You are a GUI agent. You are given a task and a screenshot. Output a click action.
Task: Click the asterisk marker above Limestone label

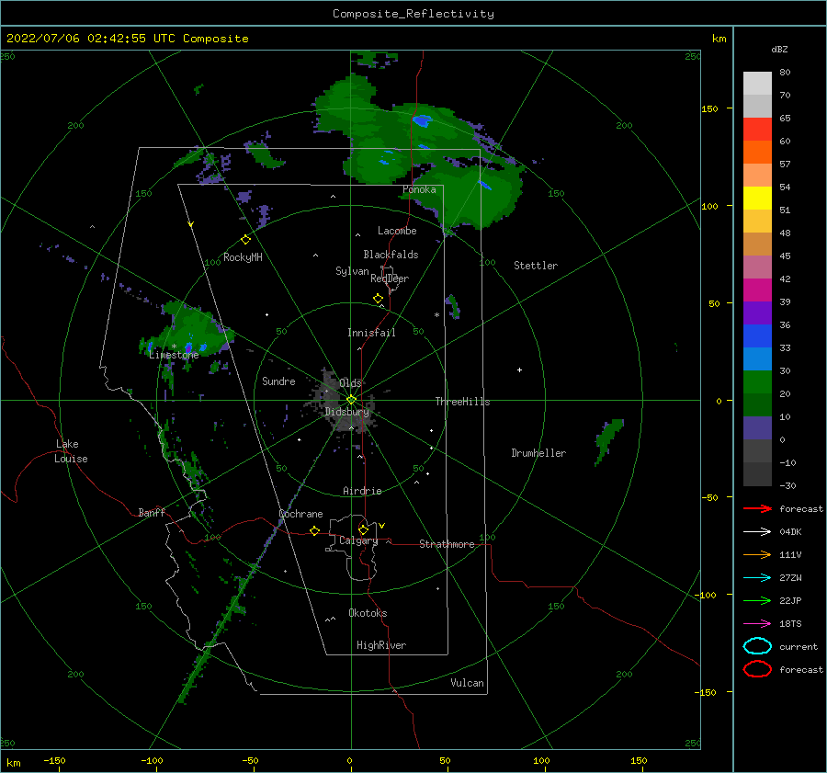pyautogui.click(x=174, y=347)
